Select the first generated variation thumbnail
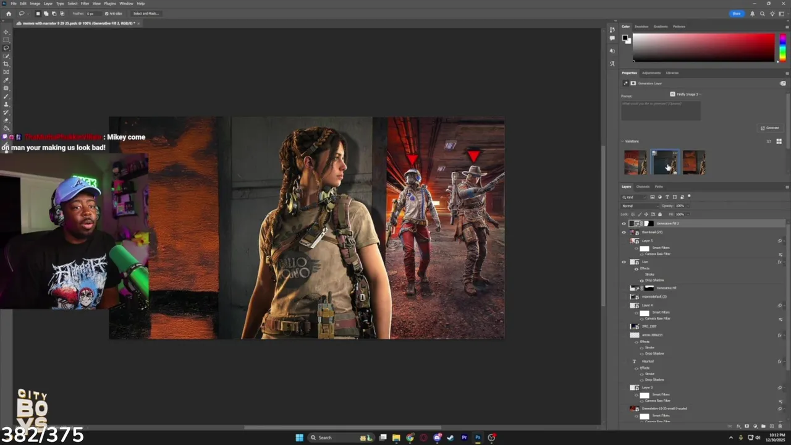This screenshot has height=445, width=791. [635, 163]
